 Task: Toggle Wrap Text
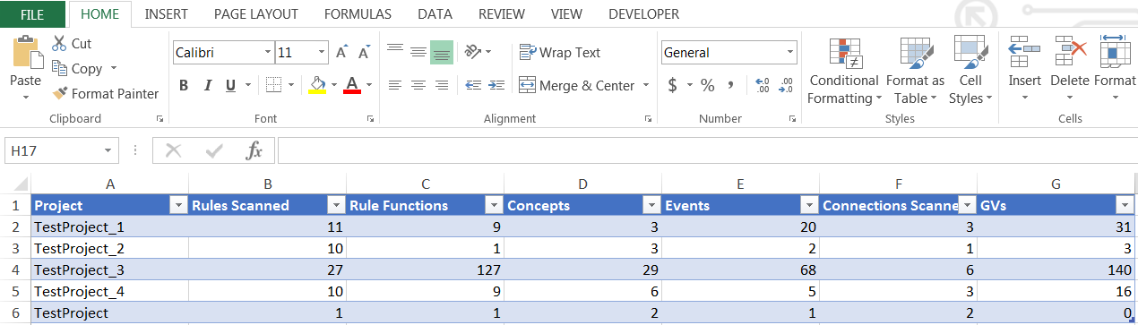pos(560,53)
